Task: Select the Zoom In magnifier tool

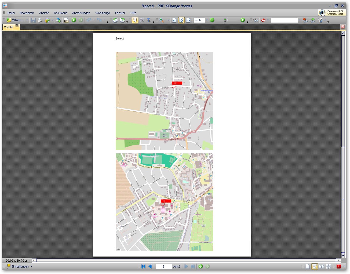Action: pyautogui.click(x=162, y=20)
